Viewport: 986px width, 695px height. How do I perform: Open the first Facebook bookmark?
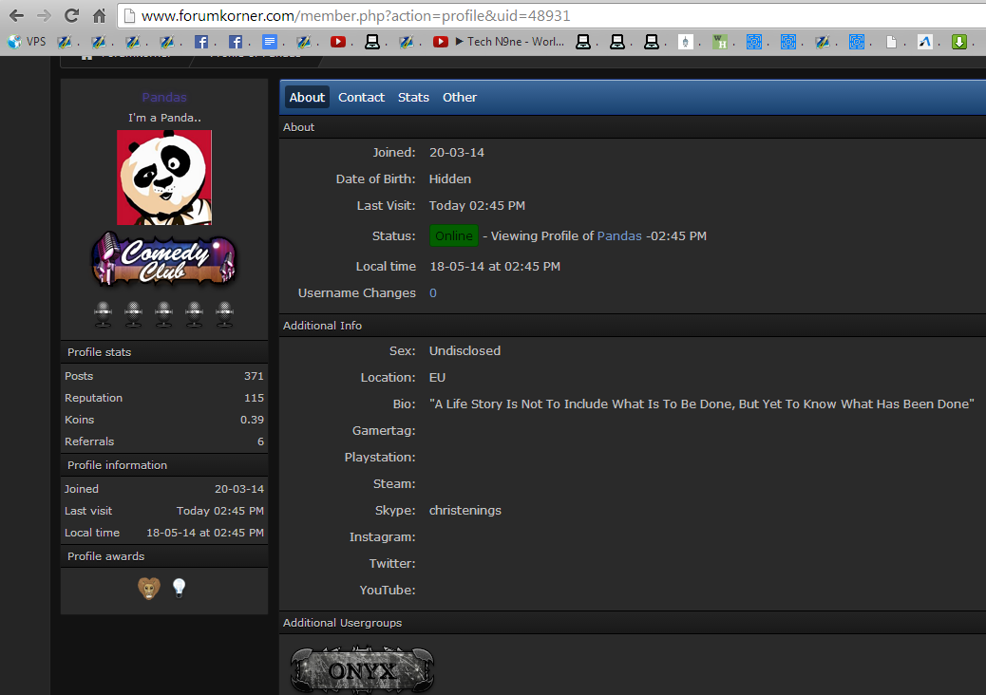coord(201,42)
